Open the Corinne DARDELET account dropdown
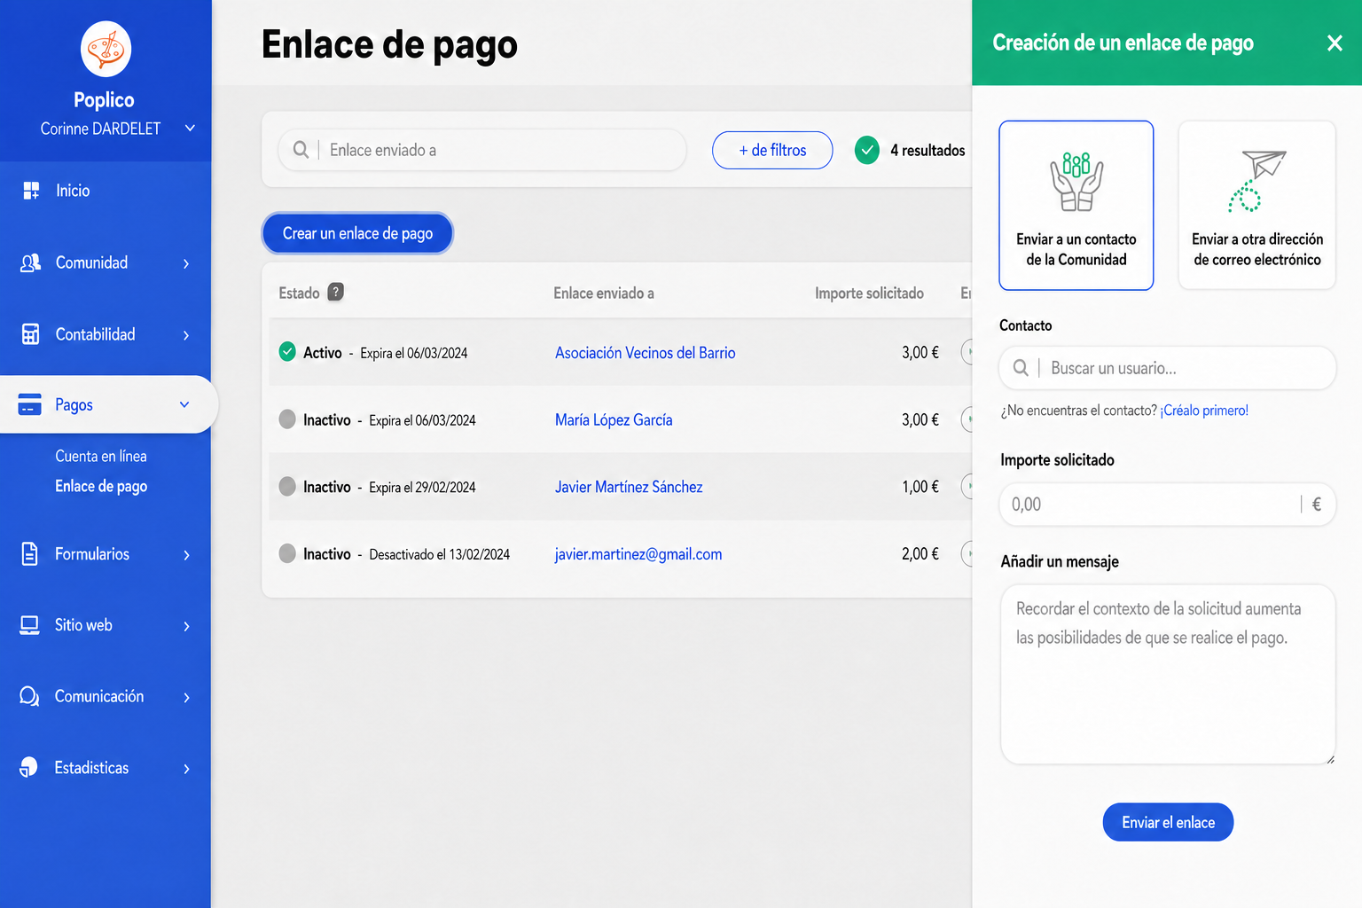Viewport: 1362px width, 908px height. tap(190, 129)
